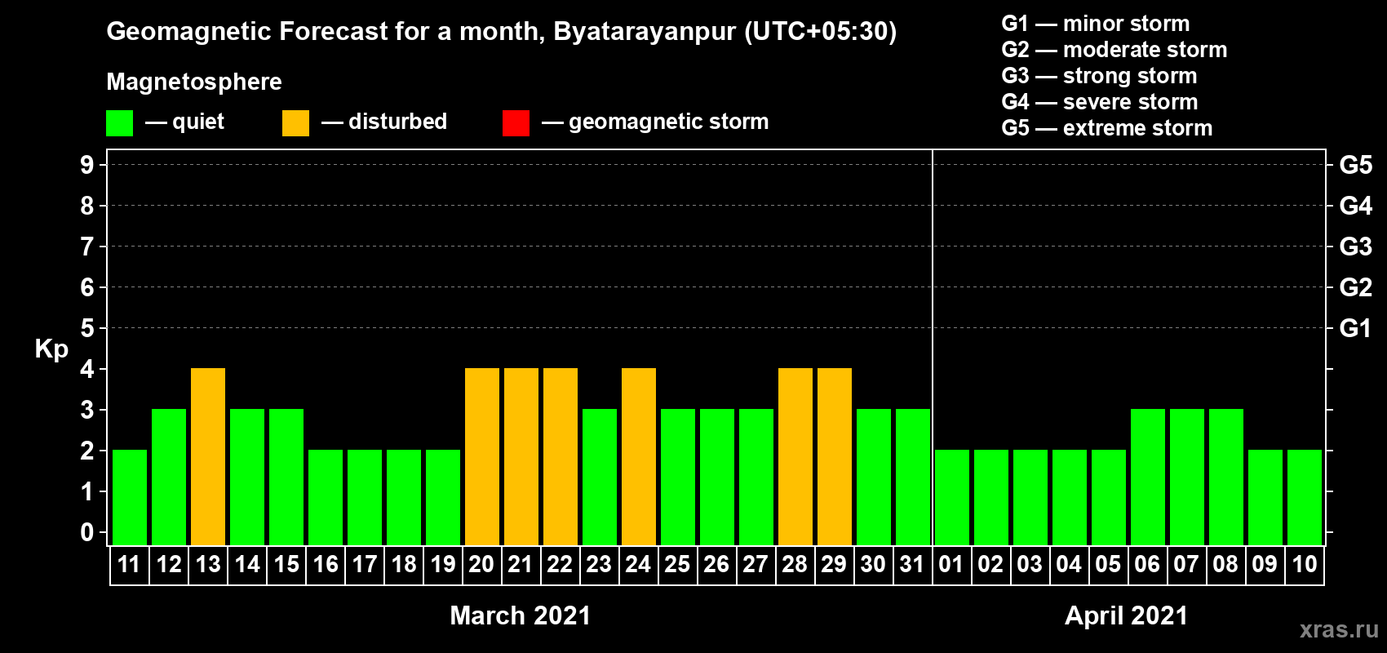Select the date label 29 in March

(834, 564)
